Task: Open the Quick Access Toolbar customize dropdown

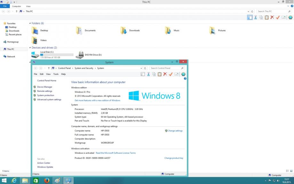Action: pyautogui.click(x=14, y=2)
